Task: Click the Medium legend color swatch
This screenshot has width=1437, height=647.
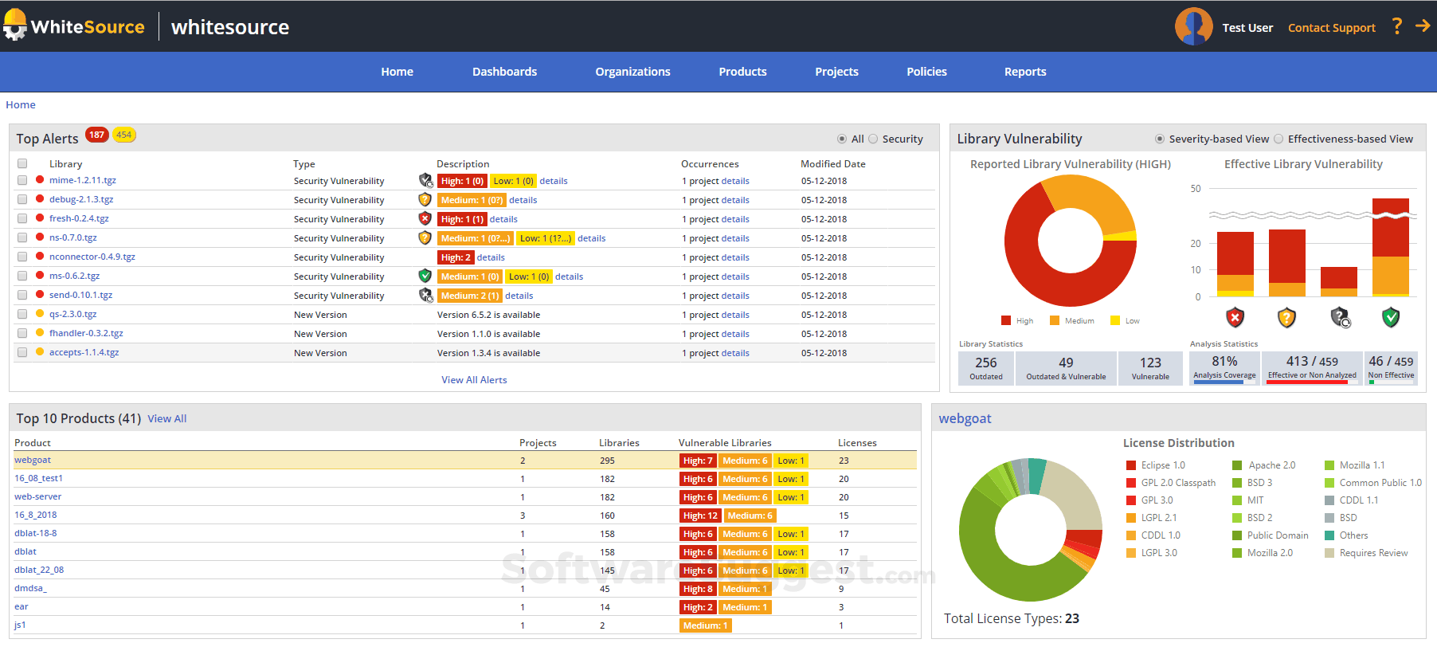Action: (x=1055, y=321)
